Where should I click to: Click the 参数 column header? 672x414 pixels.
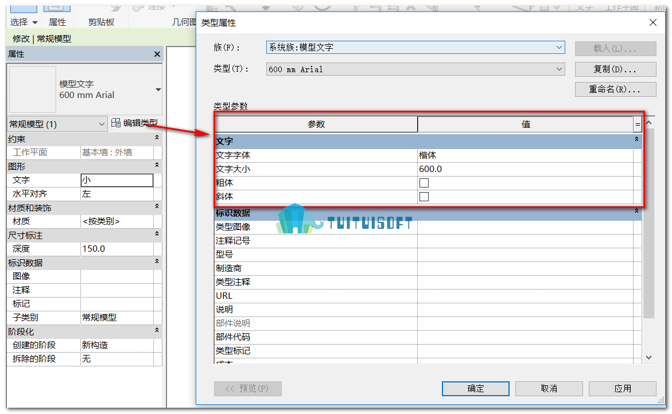(316, 124)
